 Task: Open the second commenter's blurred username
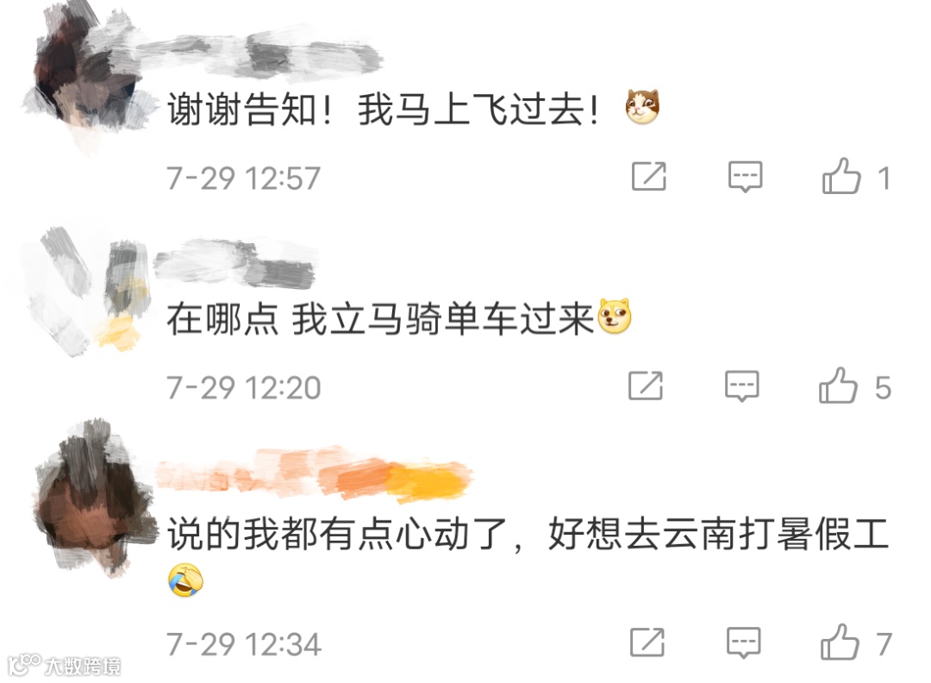click(x=234, y=263)
